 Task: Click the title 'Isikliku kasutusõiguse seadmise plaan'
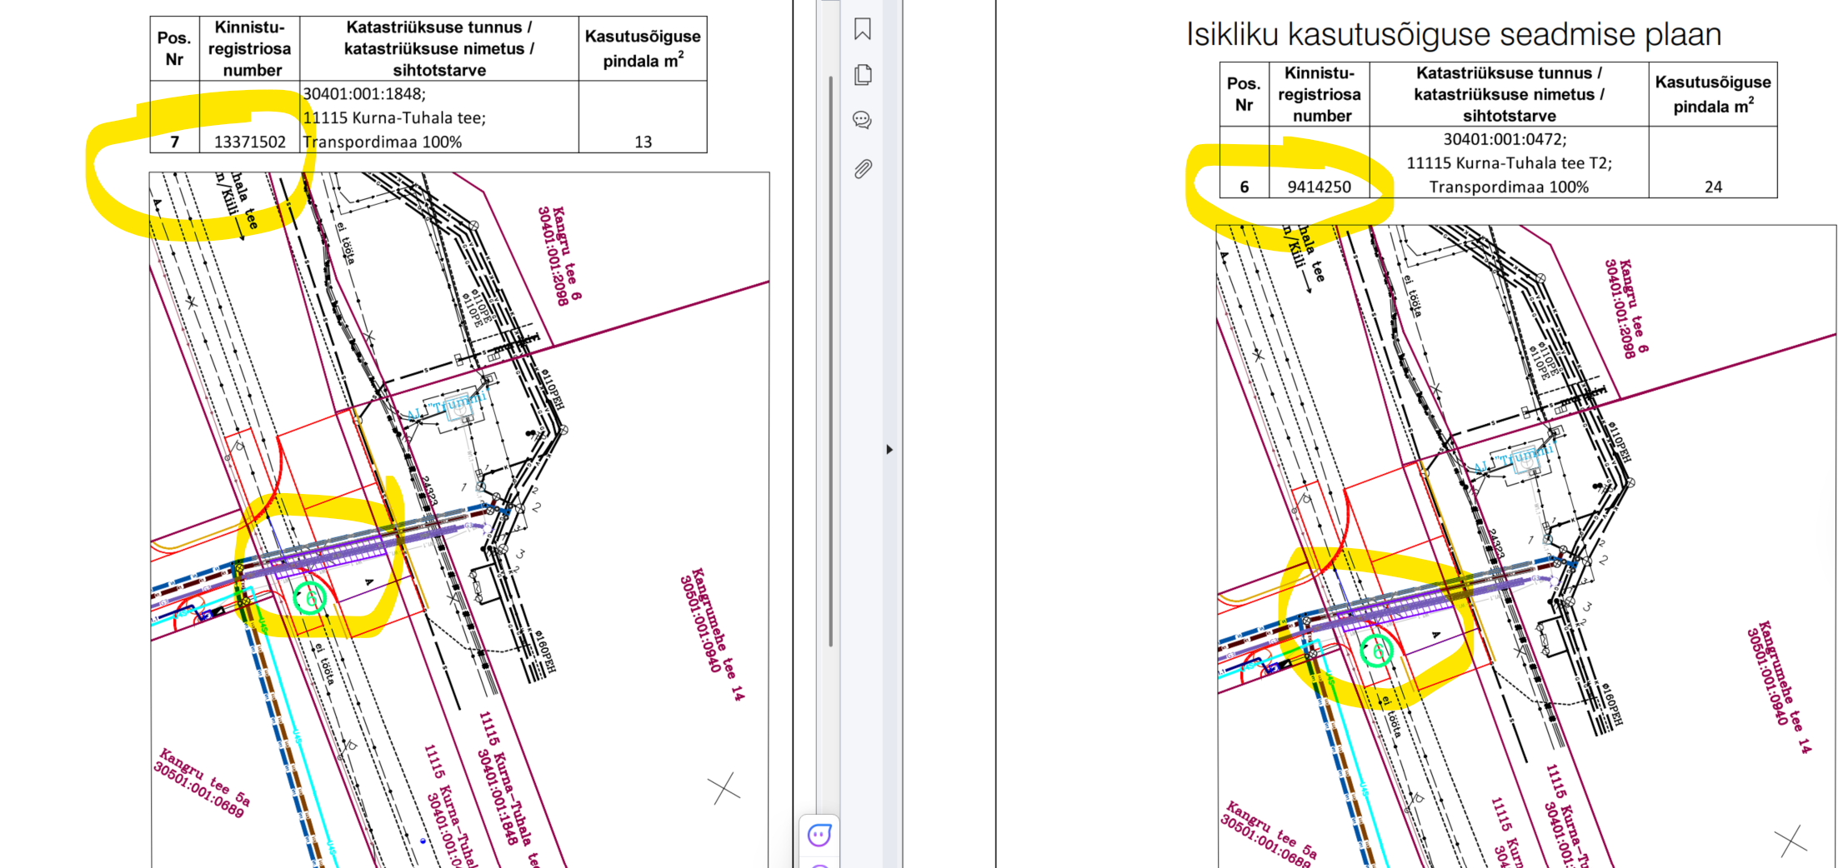1454,35
